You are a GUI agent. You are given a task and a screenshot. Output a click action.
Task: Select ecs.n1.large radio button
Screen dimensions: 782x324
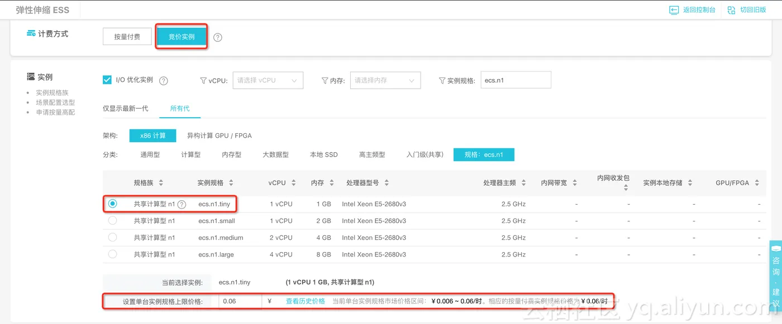pyautogui.click(x=112, y=254)
